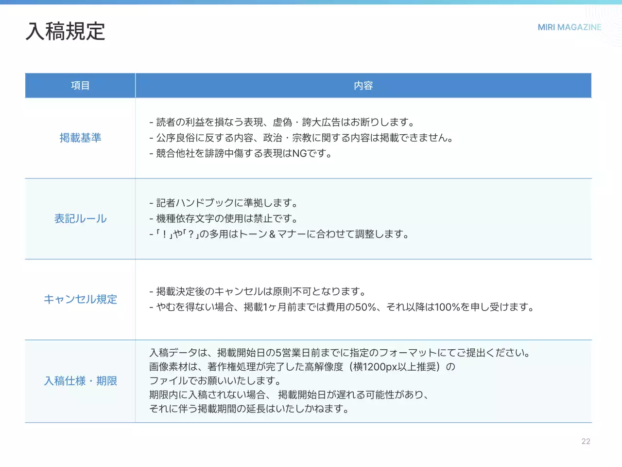Click the 掲載期間の延長 closing line
The height and width of the screenshot is (467, 622).
click(x=249, y=409)
